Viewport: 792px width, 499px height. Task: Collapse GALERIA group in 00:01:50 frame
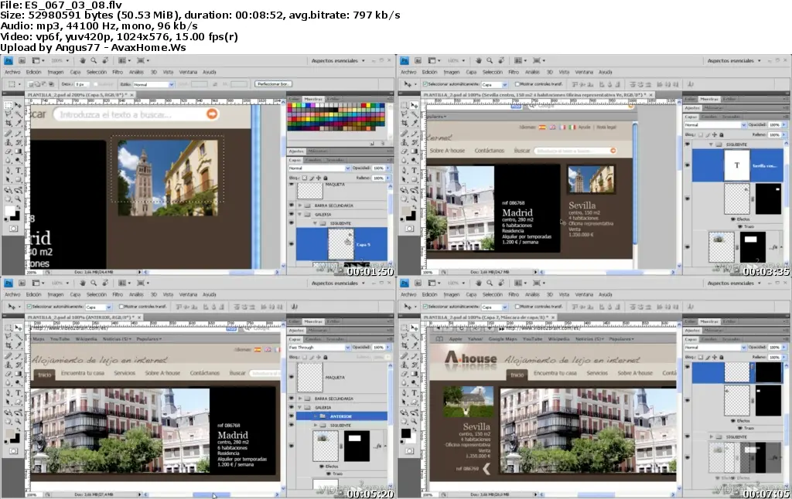pos(300,215)
